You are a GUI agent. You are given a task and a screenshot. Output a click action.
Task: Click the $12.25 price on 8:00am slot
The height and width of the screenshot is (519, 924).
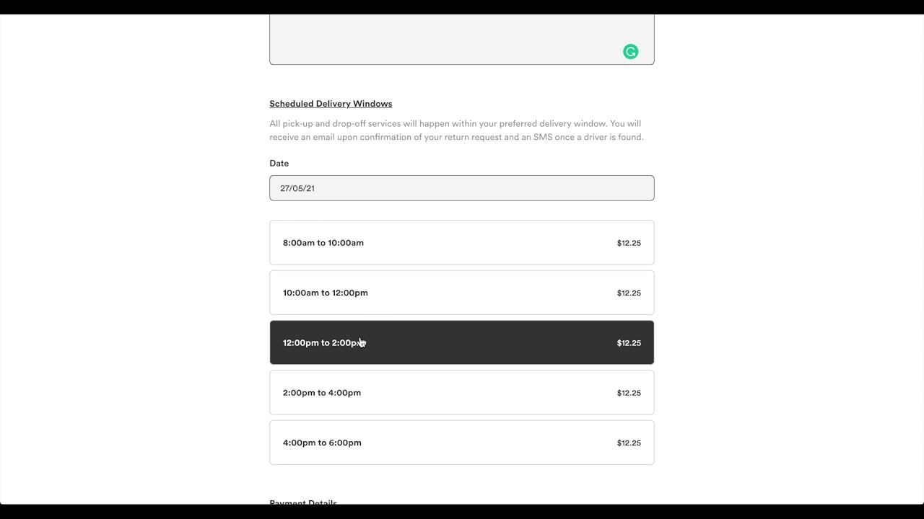(629, 243)
